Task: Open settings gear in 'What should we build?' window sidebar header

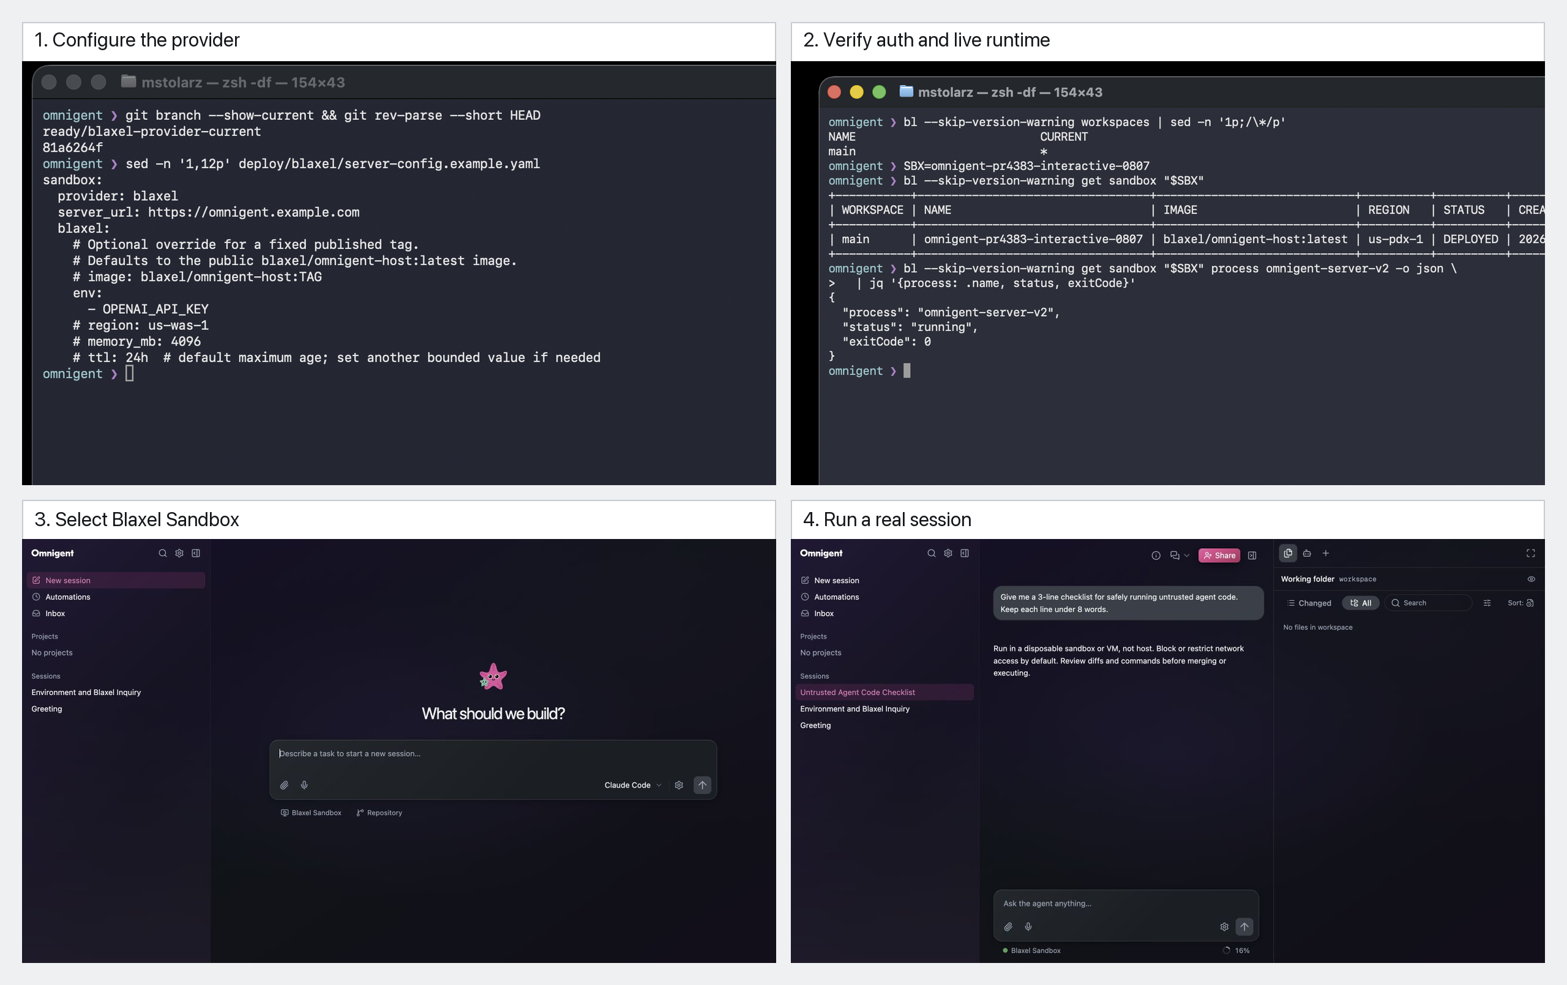Action: 179,553
